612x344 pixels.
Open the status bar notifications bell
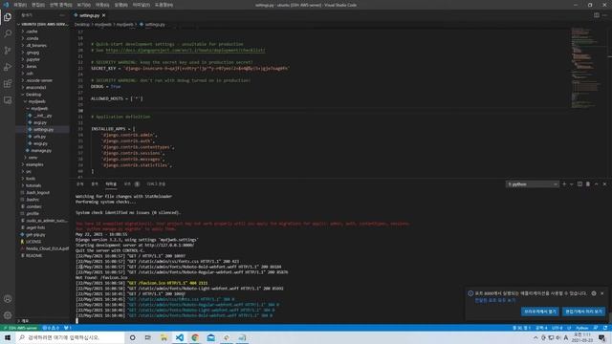(605, 328)
